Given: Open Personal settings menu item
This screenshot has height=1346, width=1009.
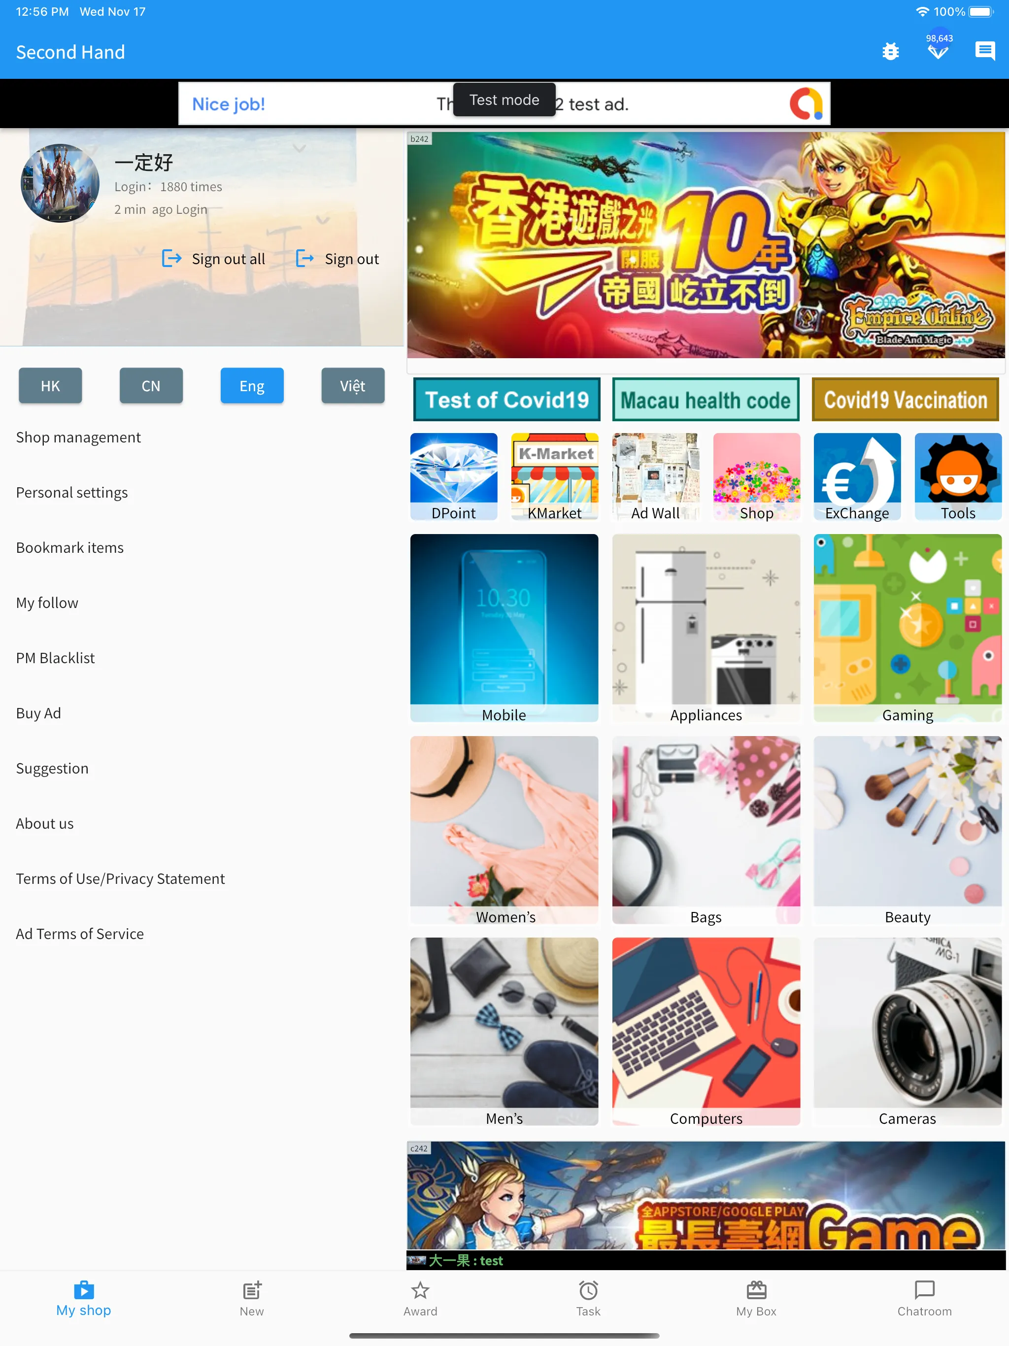Looking at the screenshot, I should 72,491.
